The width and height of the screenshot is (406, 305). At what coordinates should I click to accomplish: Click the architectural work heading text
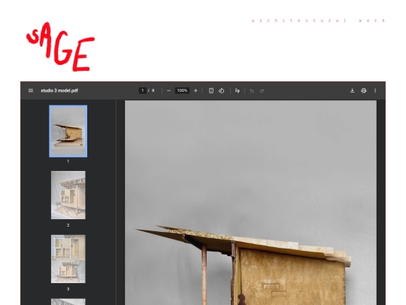(319, 20)
